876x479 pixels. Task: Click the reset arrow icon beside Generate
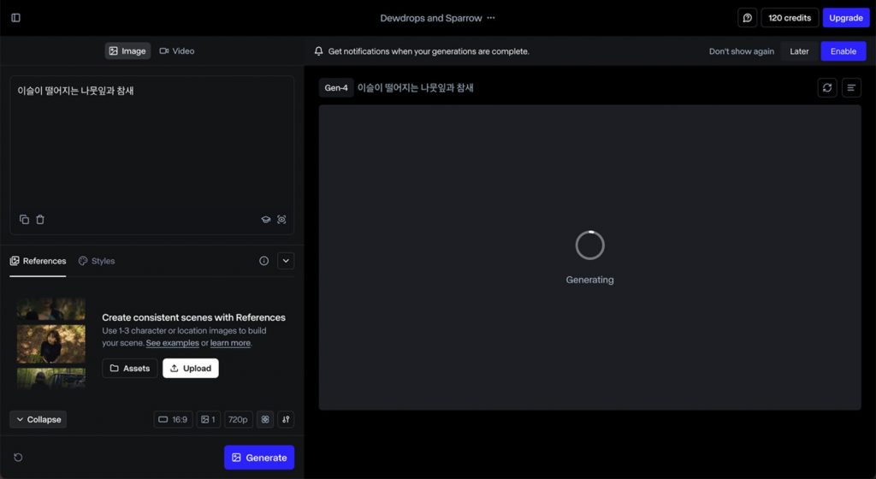[18, 458]
